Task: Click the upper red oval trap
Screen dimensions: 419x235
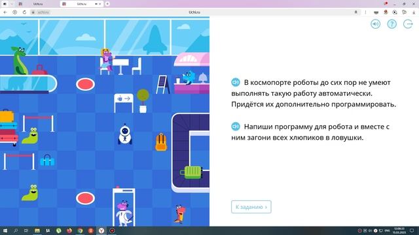Action: [85, 84]
